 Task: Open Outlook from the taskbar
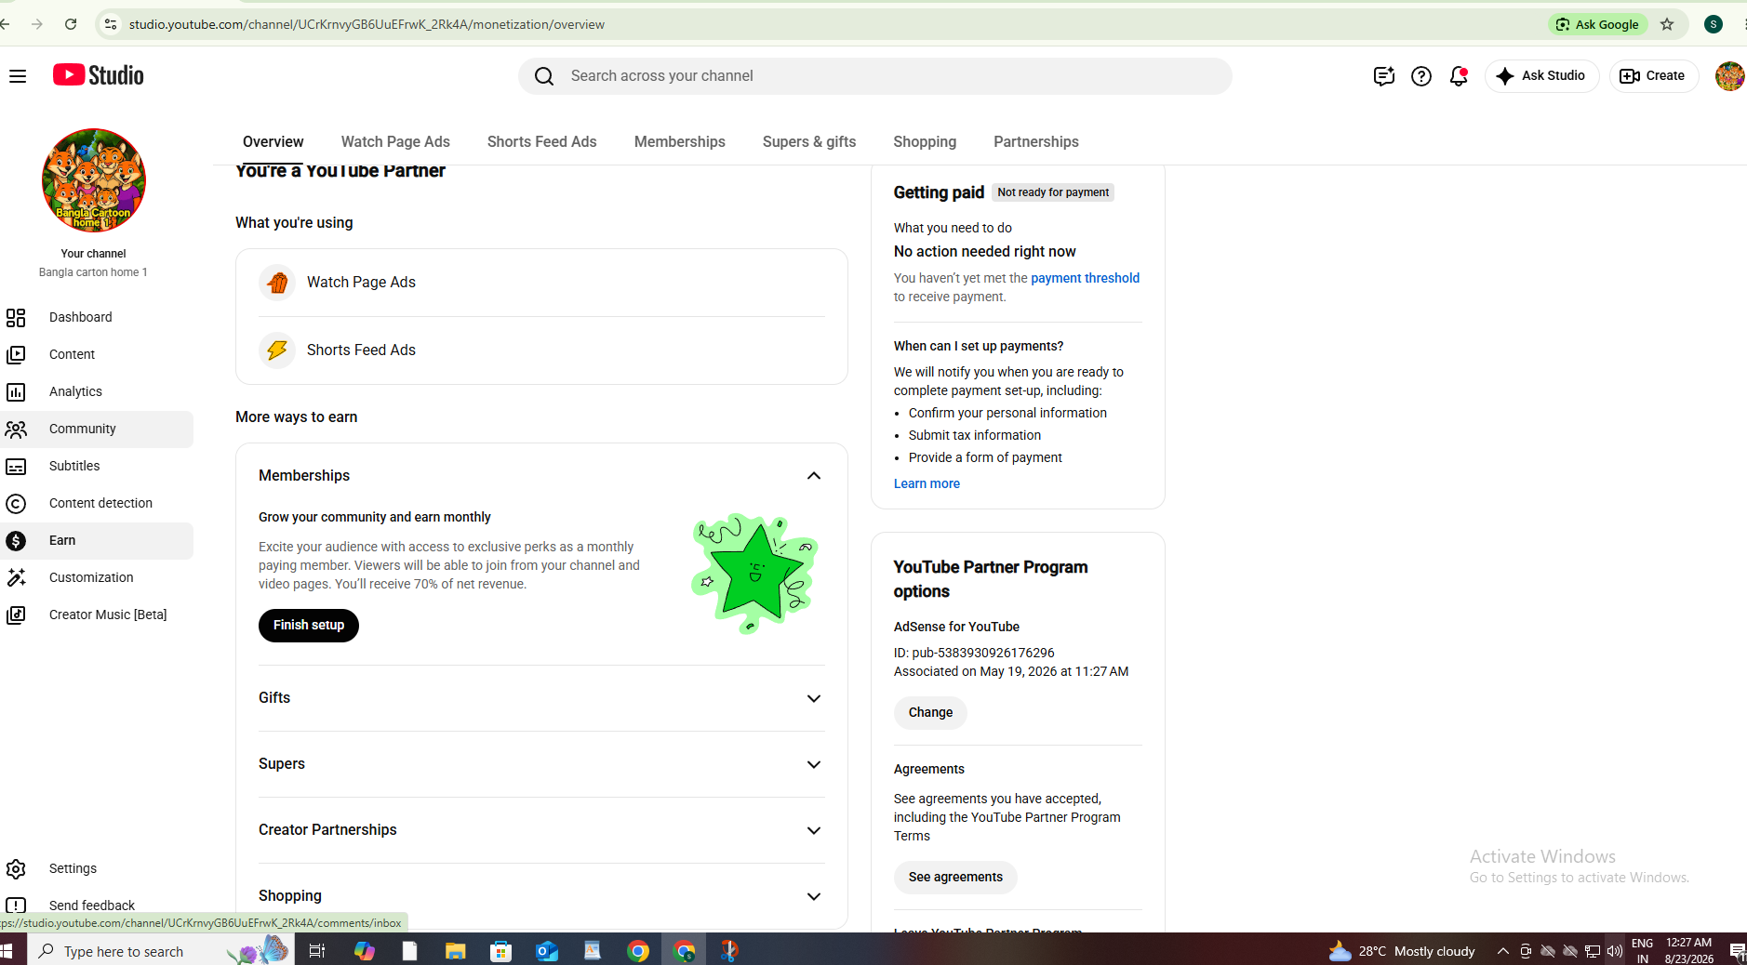pos(547,951)
